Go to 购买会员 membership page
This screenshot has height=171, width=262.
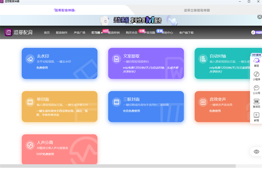point(131,32)
